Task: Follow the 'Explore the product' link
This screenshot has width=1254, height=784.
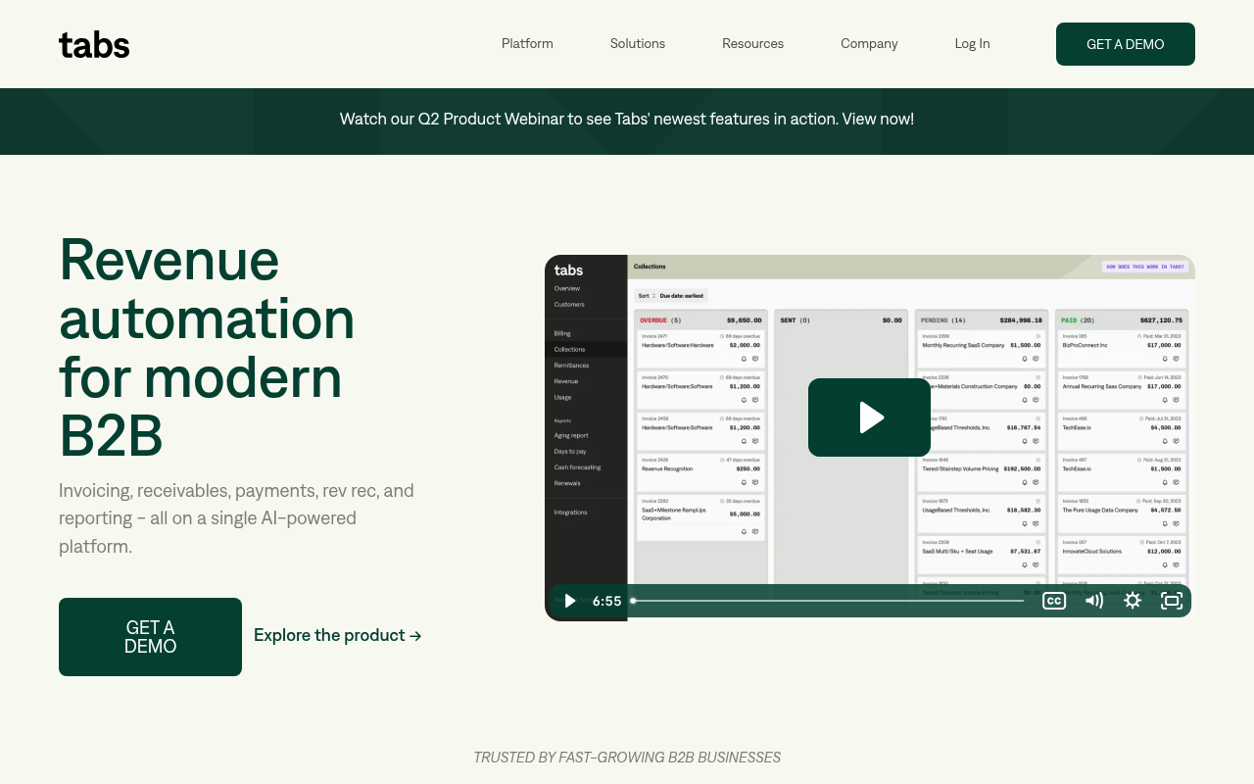Action: (337, 636)
